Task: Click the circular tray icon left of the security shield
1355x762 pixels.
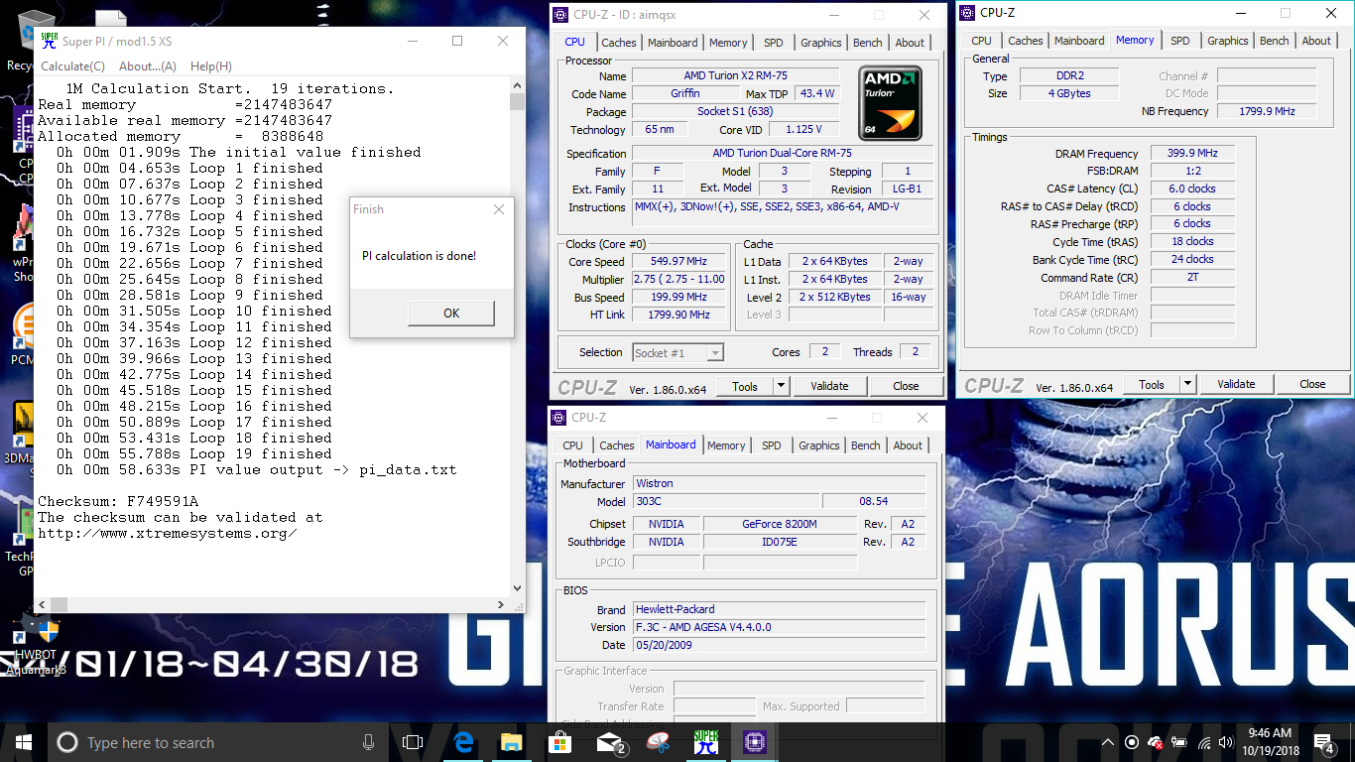Action: tap(1132, 742)
